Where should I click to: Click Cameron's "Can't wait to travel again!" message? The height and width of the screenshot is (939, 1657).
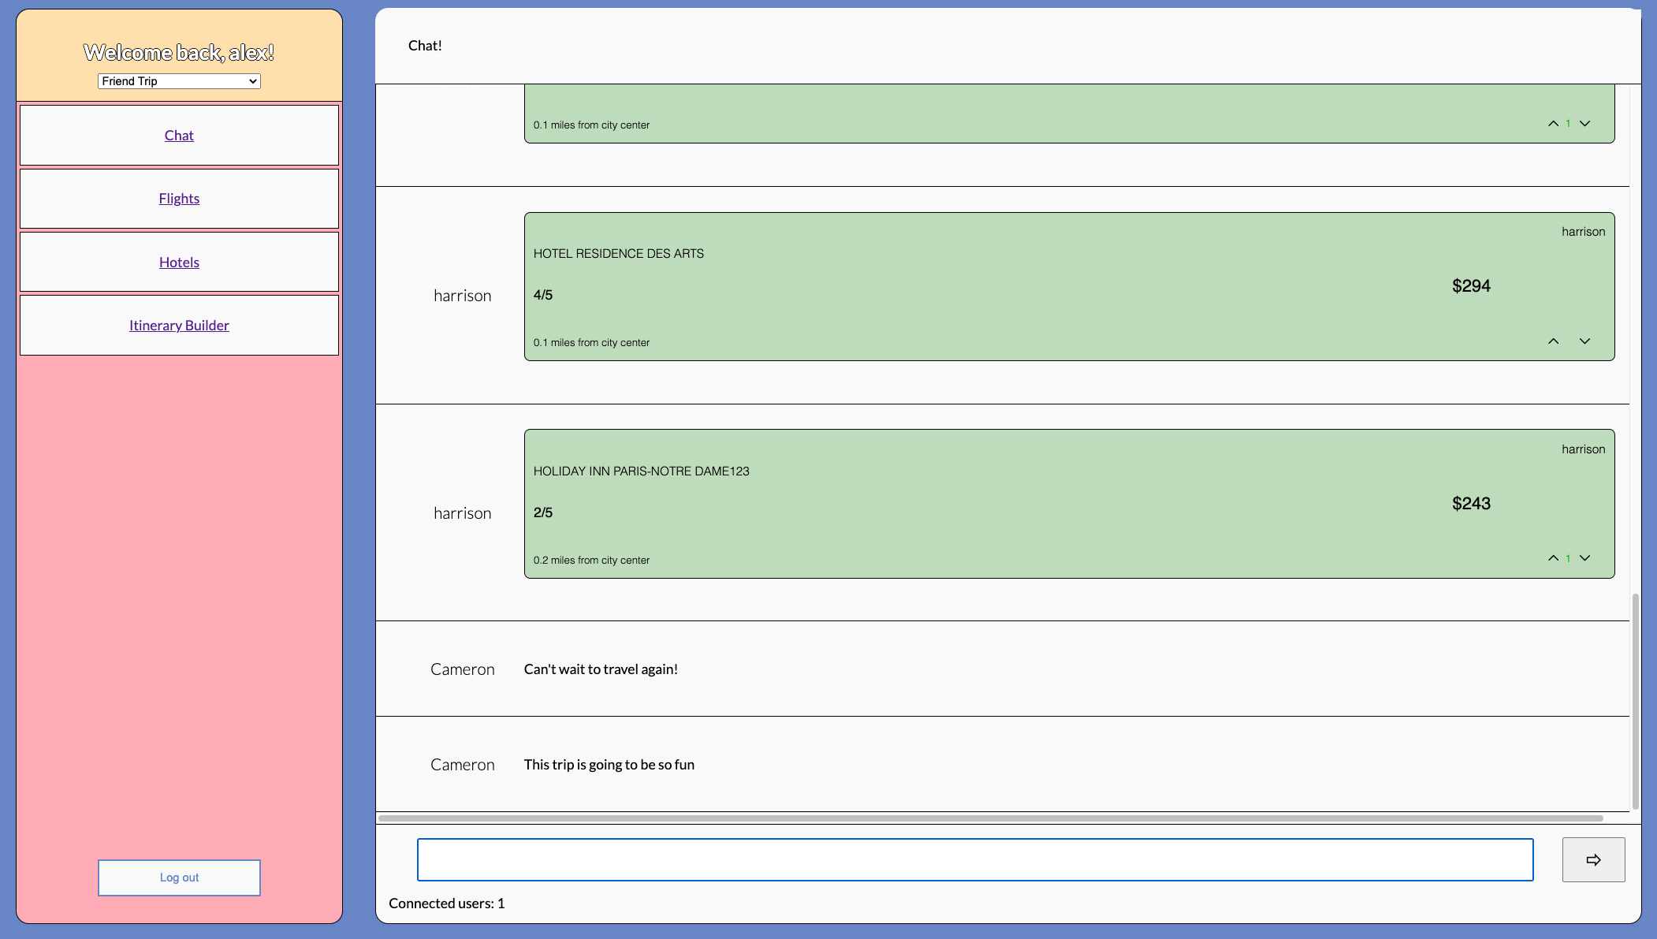pyautogui.click(x=601, y=669)
